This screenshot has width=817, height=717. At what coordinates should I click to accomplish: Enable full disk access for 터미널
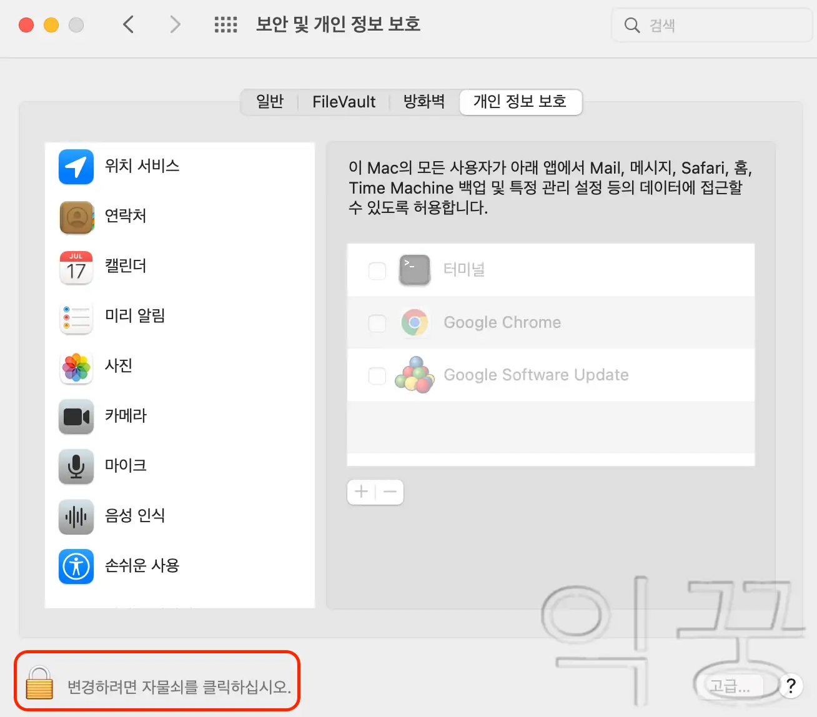click(x=377, y=270)
